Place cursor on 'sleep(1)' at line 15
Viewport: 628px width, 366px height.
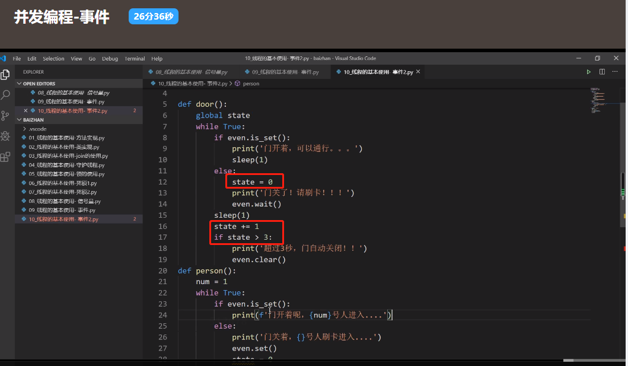(232, 215)
